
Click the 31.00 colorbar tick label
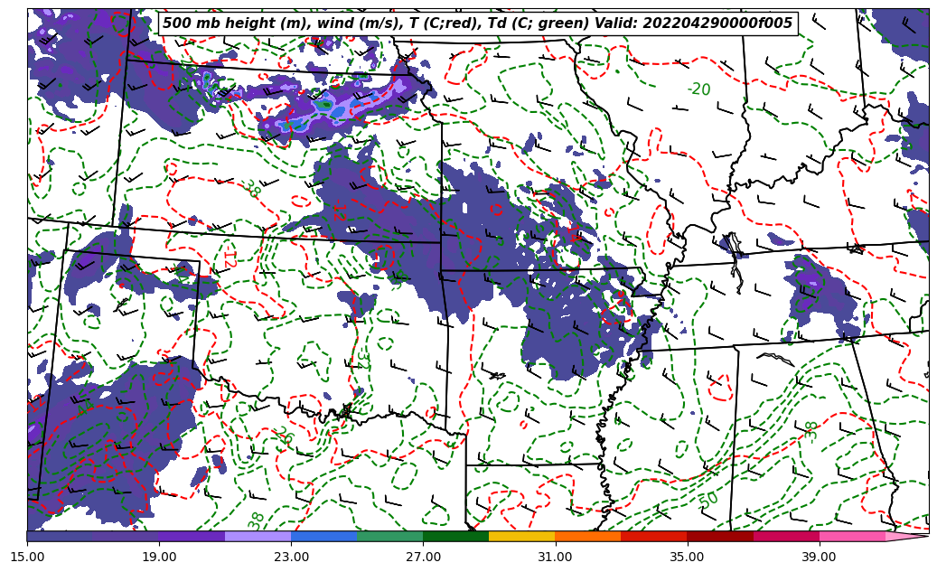(555, 557)
